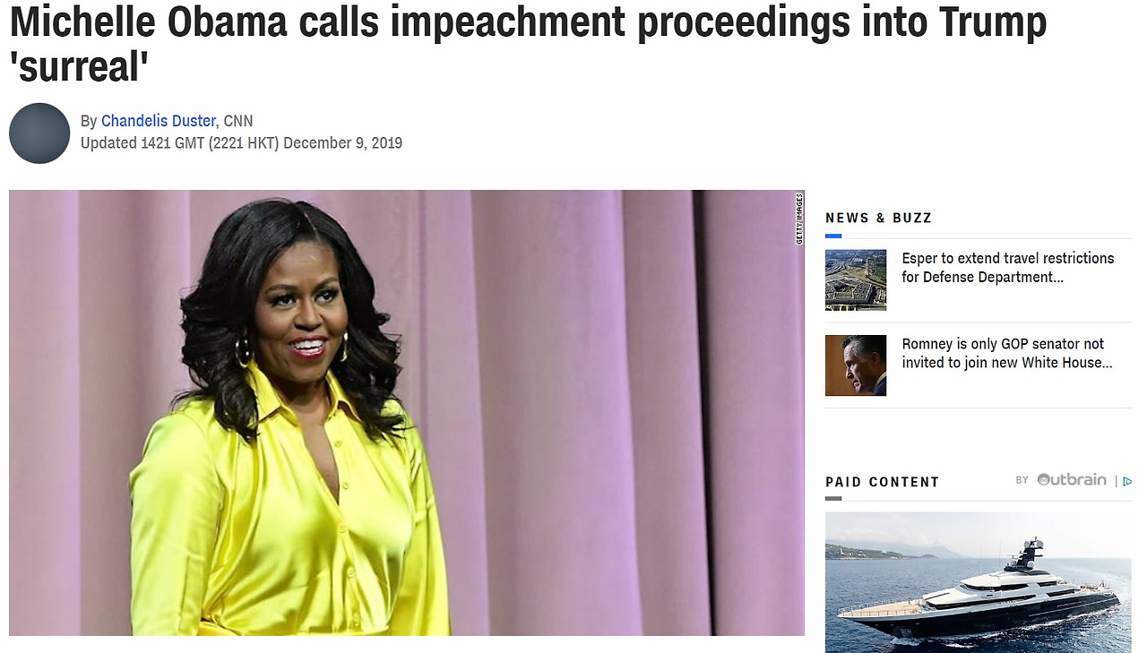Click the Outbrain logo

click(x=1072, y=480)
